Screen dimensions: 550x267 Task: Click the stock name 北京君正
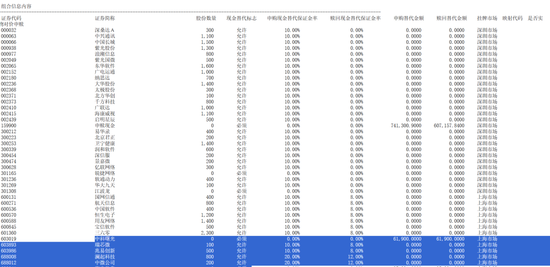point(105,137)
